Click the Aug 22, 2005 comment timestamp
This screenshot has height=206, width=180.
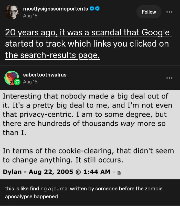[x=69, y=172]
